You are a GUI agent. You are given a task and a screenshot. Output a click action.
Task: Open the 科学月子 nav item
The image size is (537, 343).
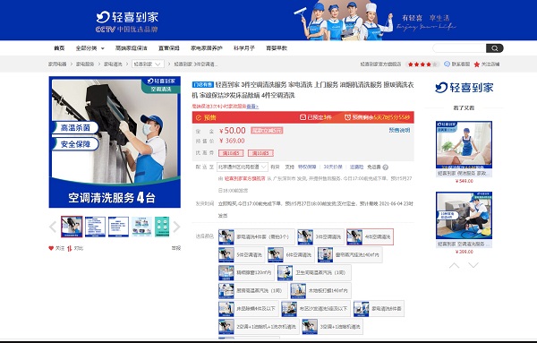244,48
